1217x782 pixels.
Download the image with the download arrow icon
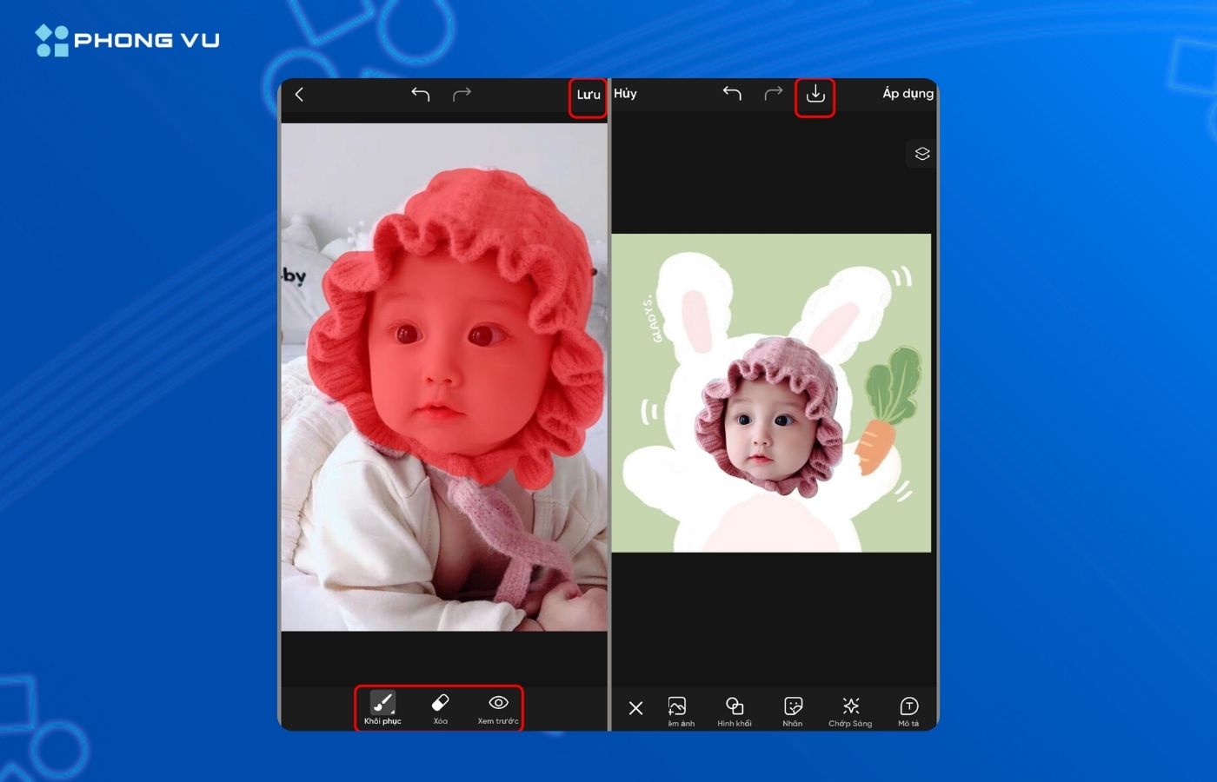coord(815,94)
